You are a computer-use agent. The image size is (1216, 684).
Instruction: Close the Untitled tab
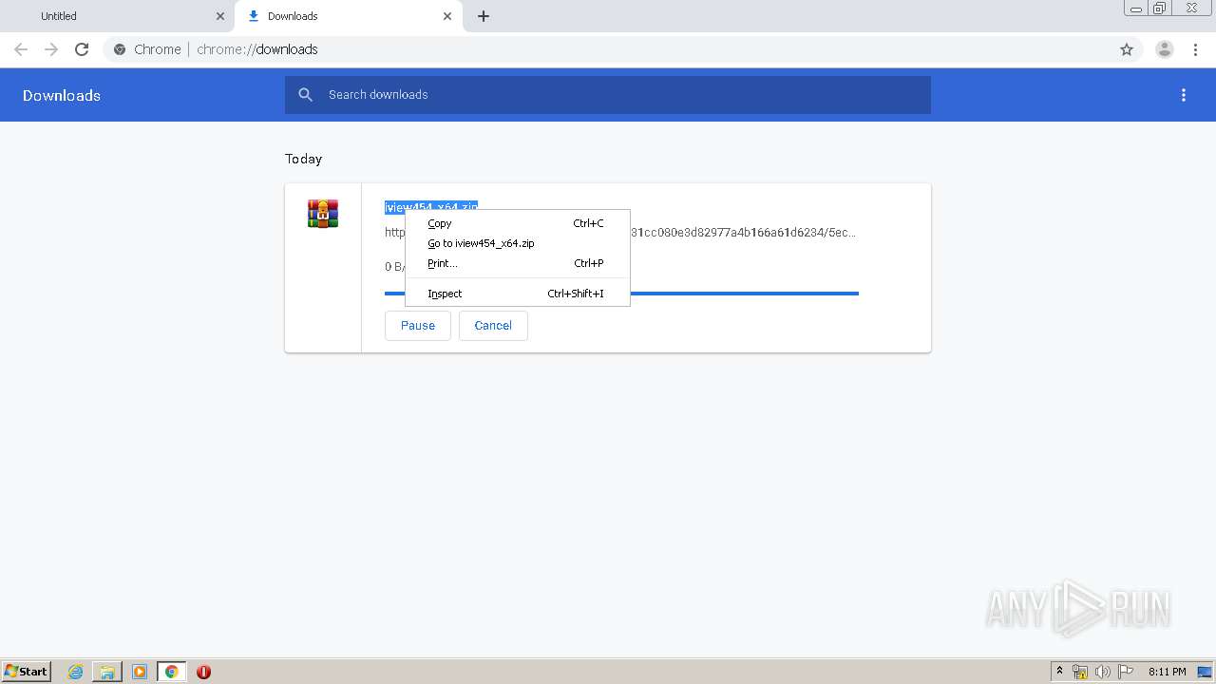tap(220, 16)
